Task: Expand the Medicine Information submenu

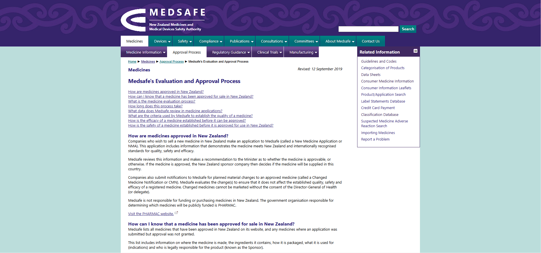Action: [x=145, y=52]
